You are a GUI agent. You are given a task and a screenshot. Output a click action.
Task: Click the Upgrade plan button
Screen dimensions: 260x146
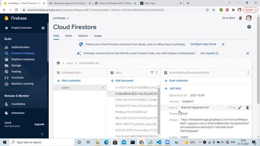pyautogui.click(x=39, y=125)
